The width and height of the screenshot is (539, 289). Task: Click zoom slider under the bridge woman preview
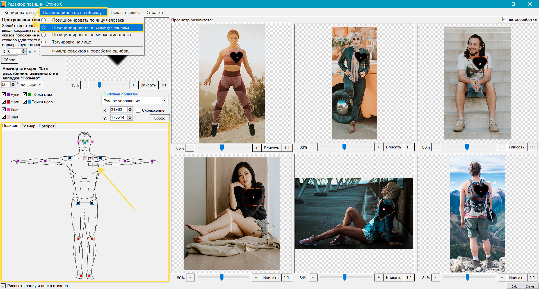pos(344,277)
